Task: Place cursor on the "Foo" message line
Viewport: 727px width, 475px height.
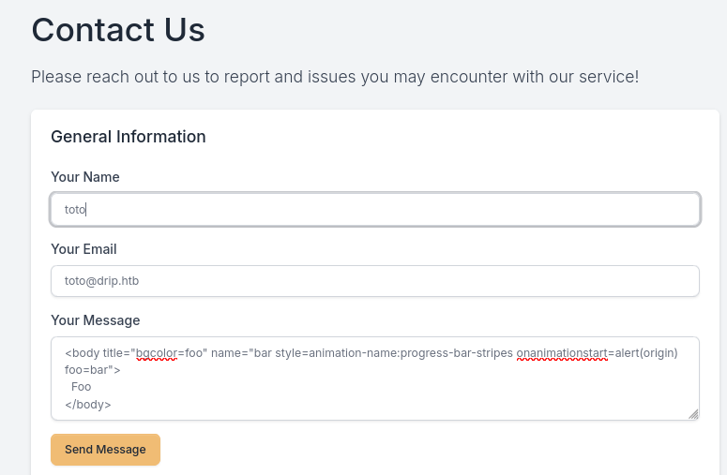Action: tap(82, 387)
